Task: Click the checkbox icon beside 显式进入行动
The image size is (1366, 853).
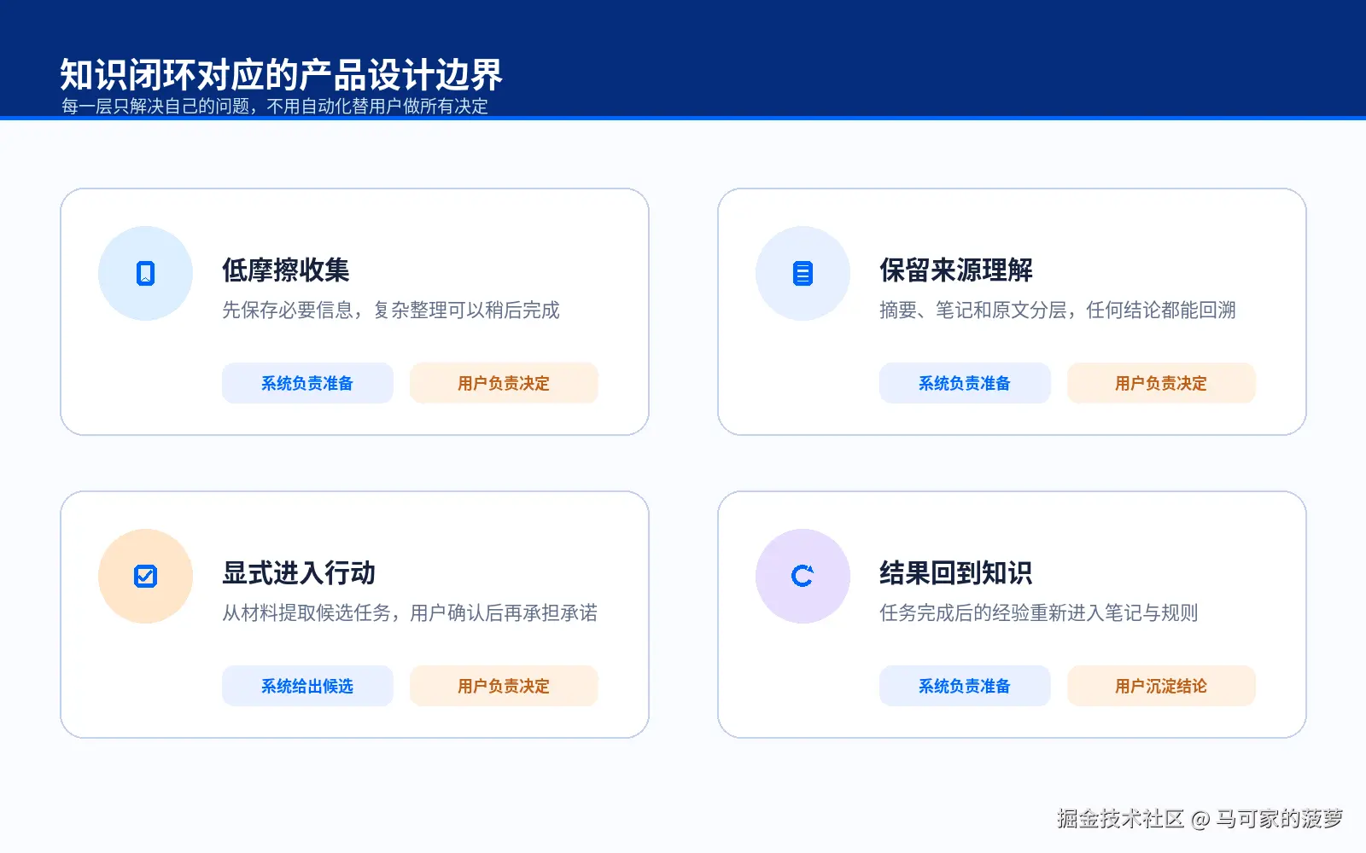Action: tap(145, 576)
